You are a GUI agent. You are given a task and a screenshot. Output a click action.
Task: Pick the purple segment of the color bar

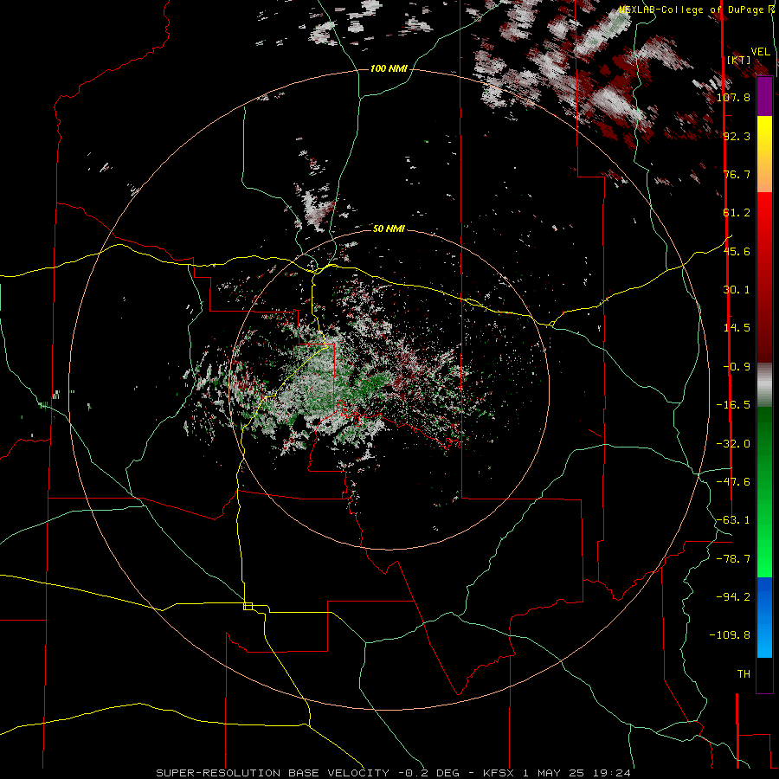click(x=764, y=96)
